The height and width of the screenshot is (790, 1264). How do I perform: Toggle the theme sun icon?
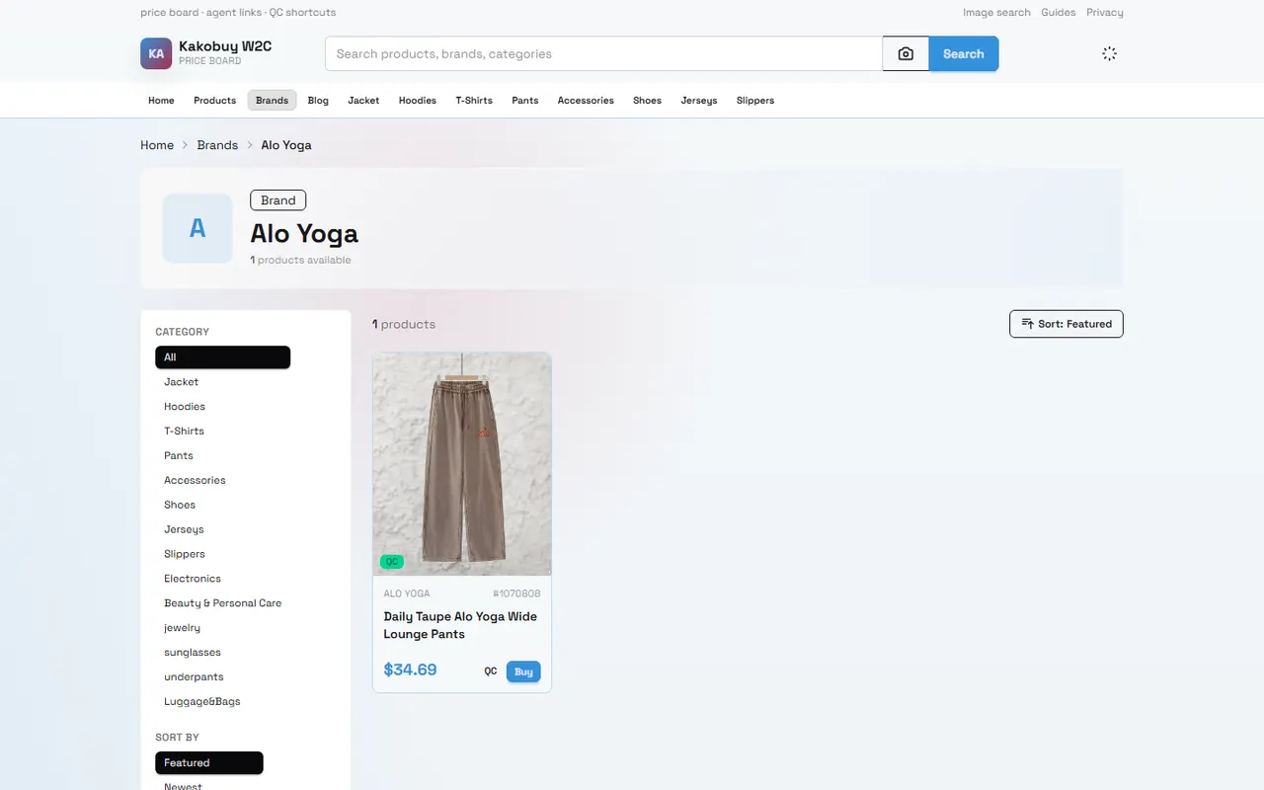1109,53
